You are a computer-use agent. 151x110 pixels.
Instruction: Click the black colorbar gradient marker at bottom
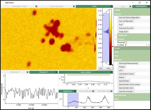(113, 65)
